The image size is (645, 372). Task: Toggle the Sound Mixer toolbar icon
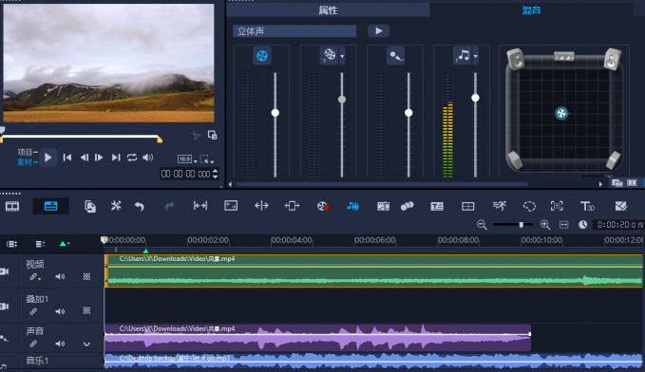click(x=352, y=206)
